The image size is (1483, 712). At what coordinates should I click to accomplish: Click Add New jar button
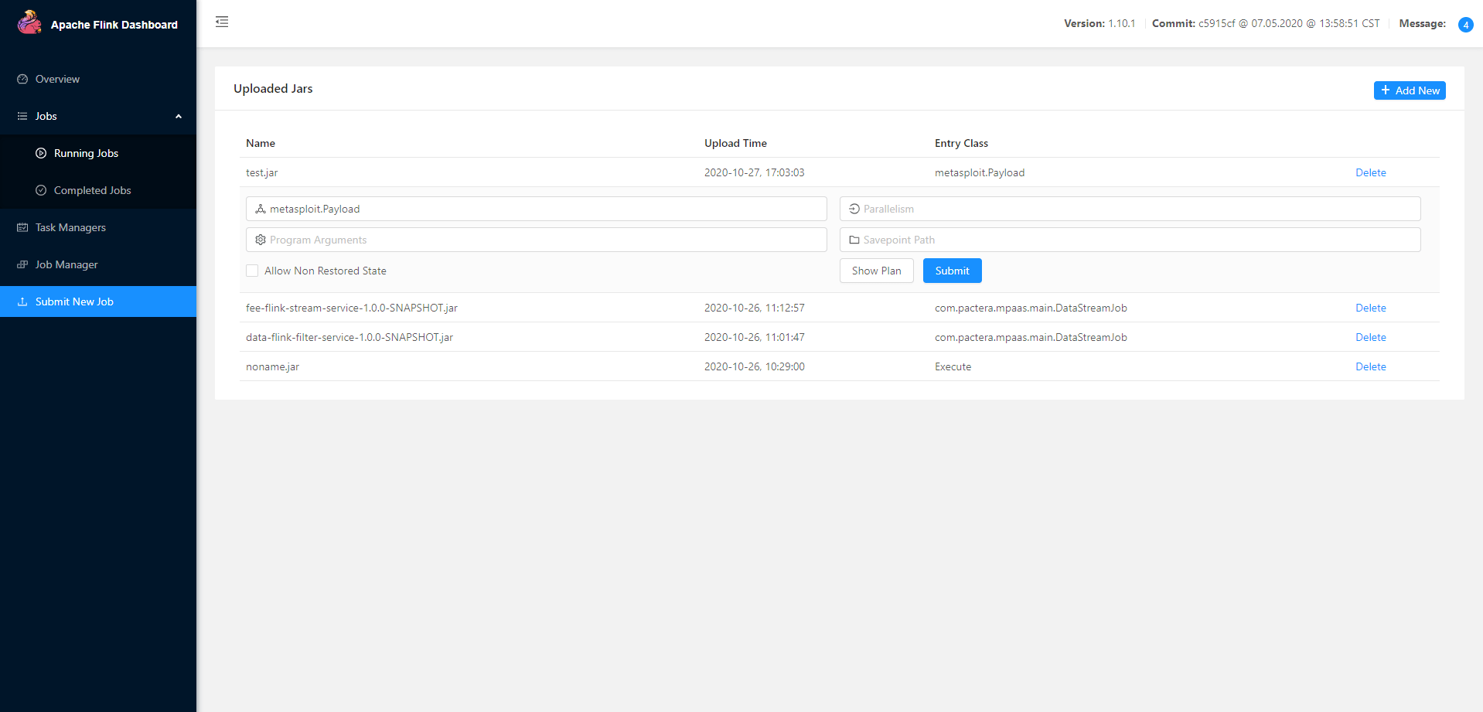(1409, 90)
